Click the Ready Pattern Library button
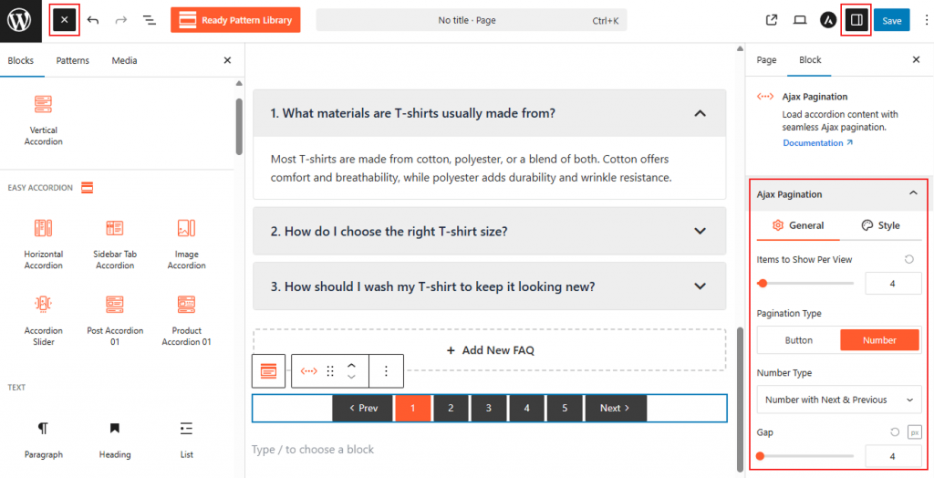Screen dimensions: 934x478 pos(235,20)
